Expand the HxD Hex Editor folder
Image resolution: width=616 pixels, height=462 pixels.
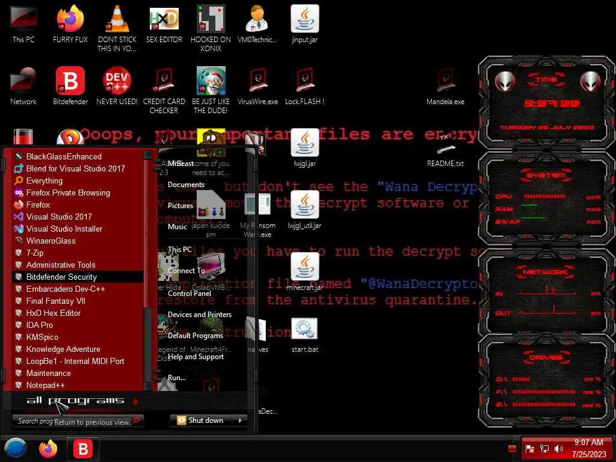coord(78,313)
